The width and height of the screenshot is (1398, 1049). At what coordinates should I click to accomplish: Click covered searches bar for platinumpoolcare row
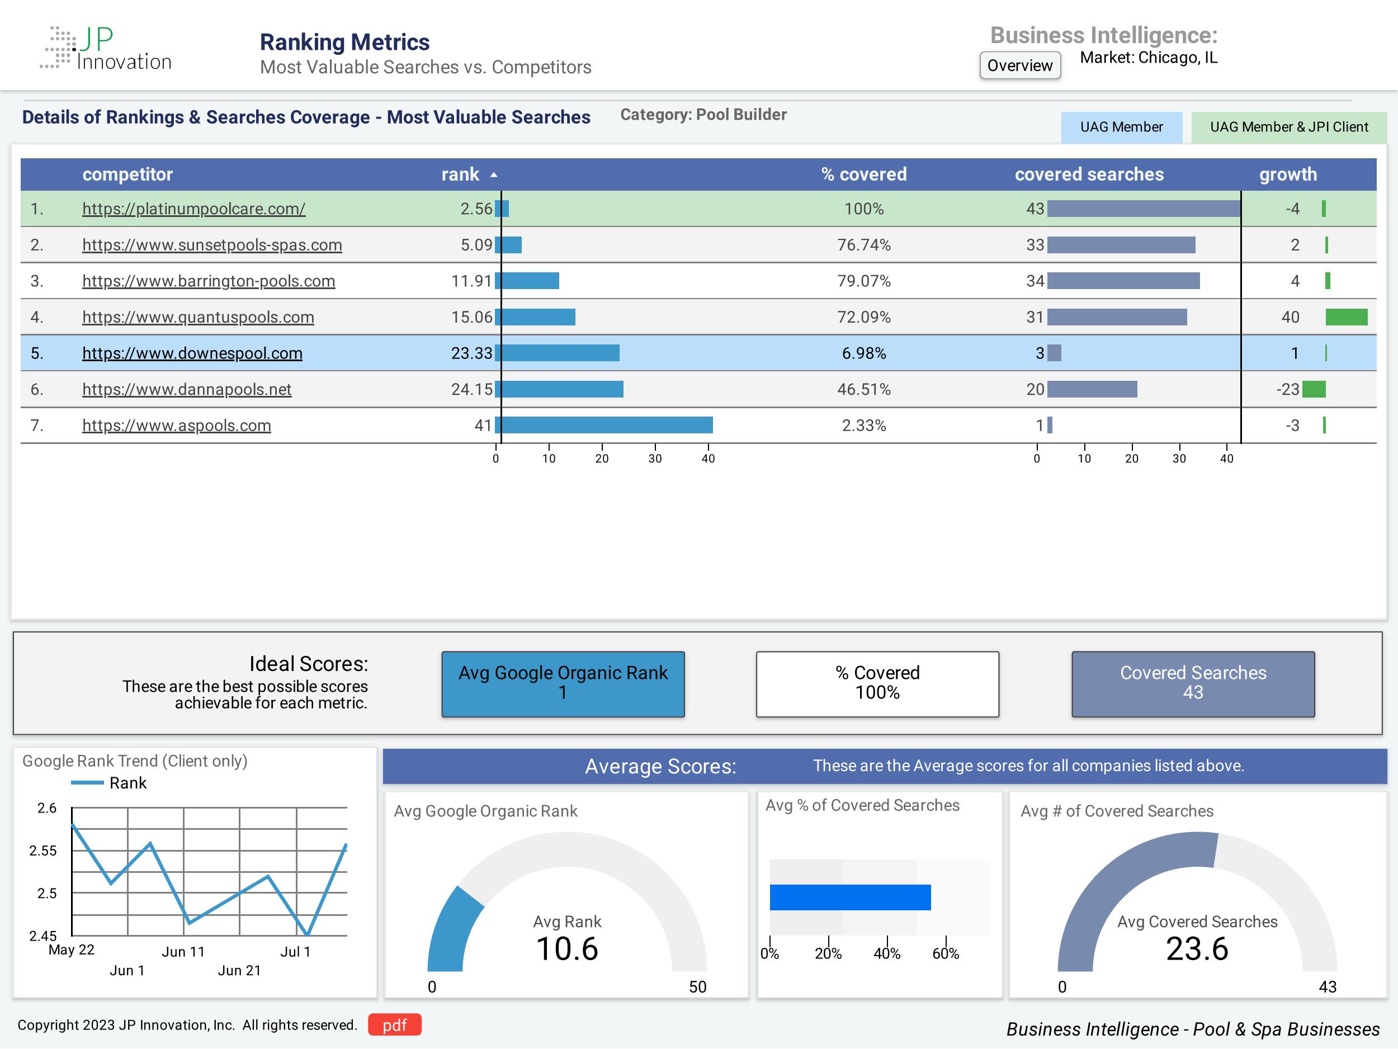coord(1144,209)
